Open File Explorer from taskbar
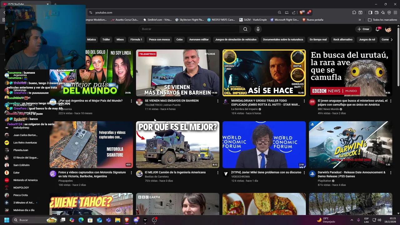The width and height of the screenshot is (400, 225). (117, 220)
